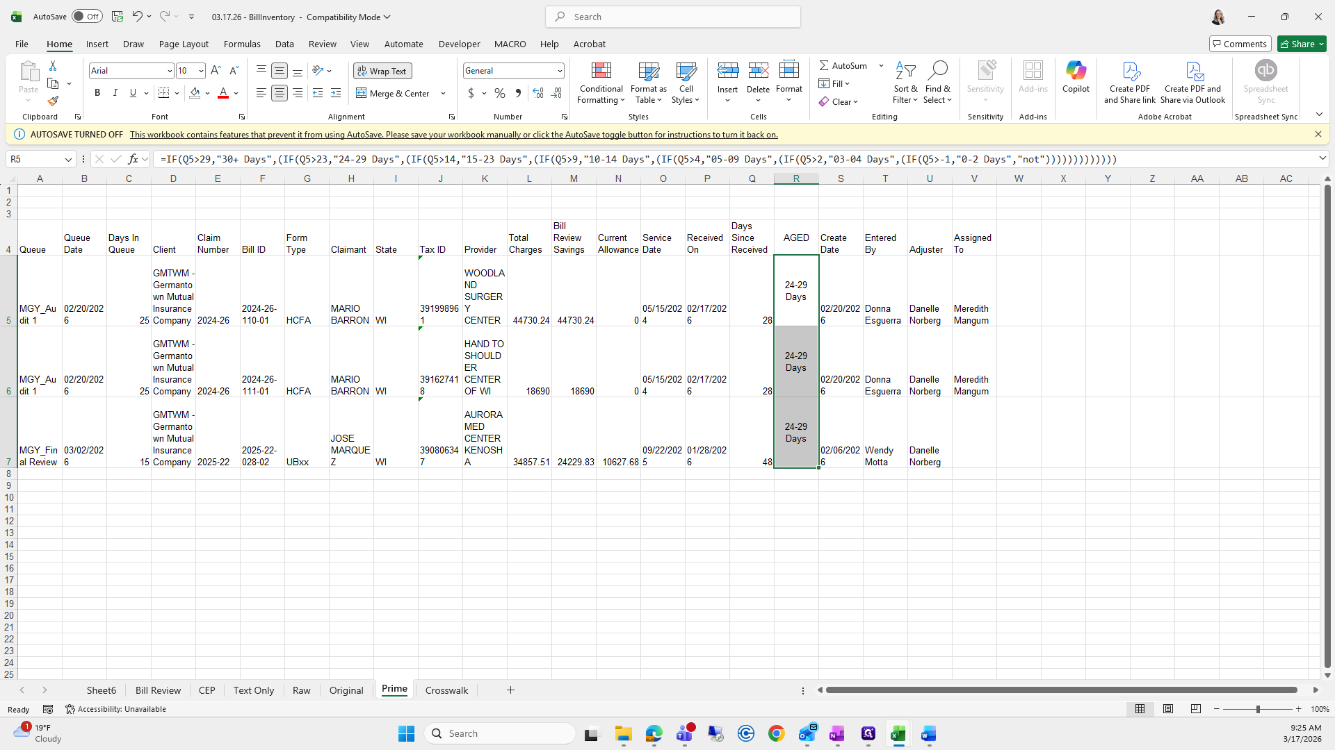Image resolution: width=1335 pixels, height=750 pixels.
Task: Click the Percent Style icon
Action: [499, 93]
